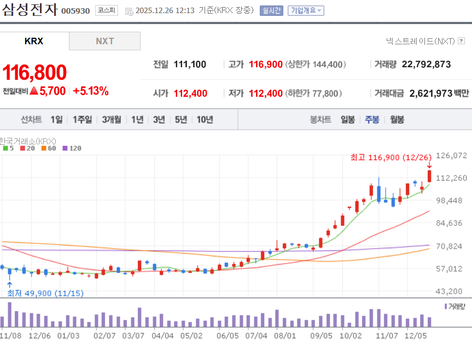Click the green 5 moving average swatch
Viewport: 472px width, 351px height.
coord(5,148)
